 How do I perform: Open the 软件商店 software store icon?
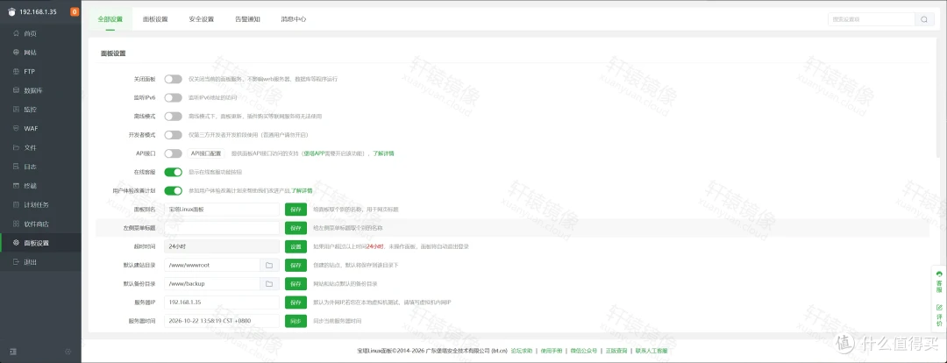17,224
